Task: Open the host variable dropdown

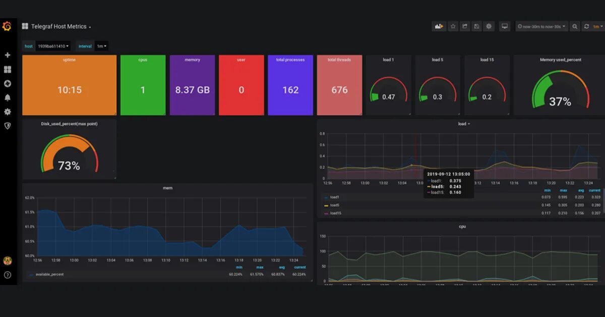Action: pos(53,46)
